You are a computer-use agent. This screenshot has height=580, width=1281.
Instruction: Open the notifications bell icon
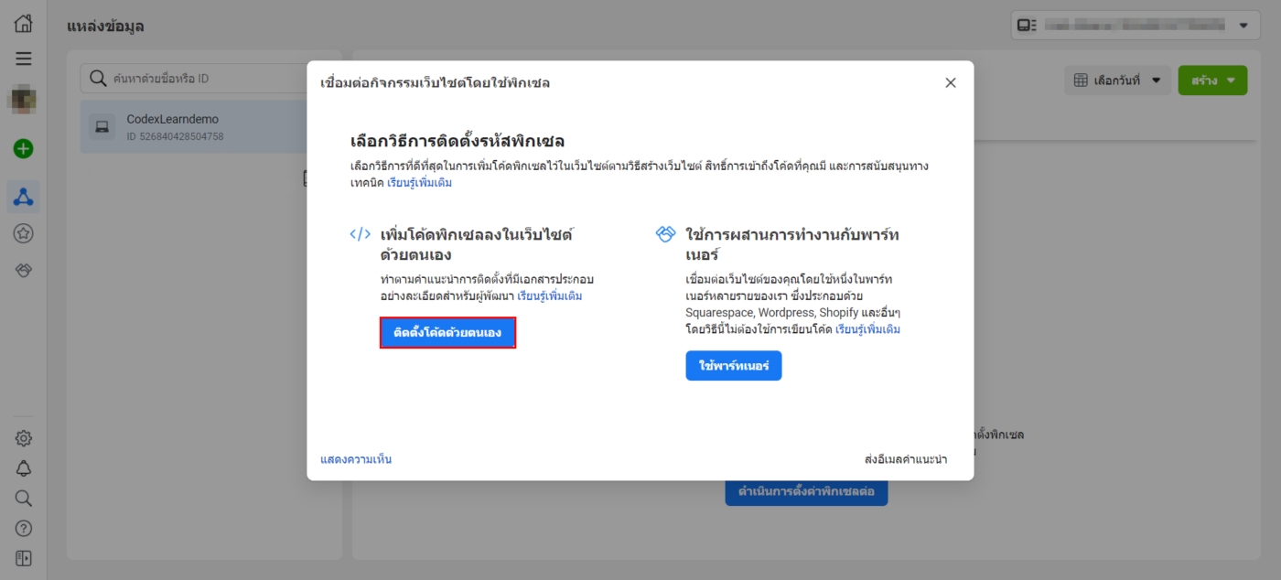coord(24,468)
